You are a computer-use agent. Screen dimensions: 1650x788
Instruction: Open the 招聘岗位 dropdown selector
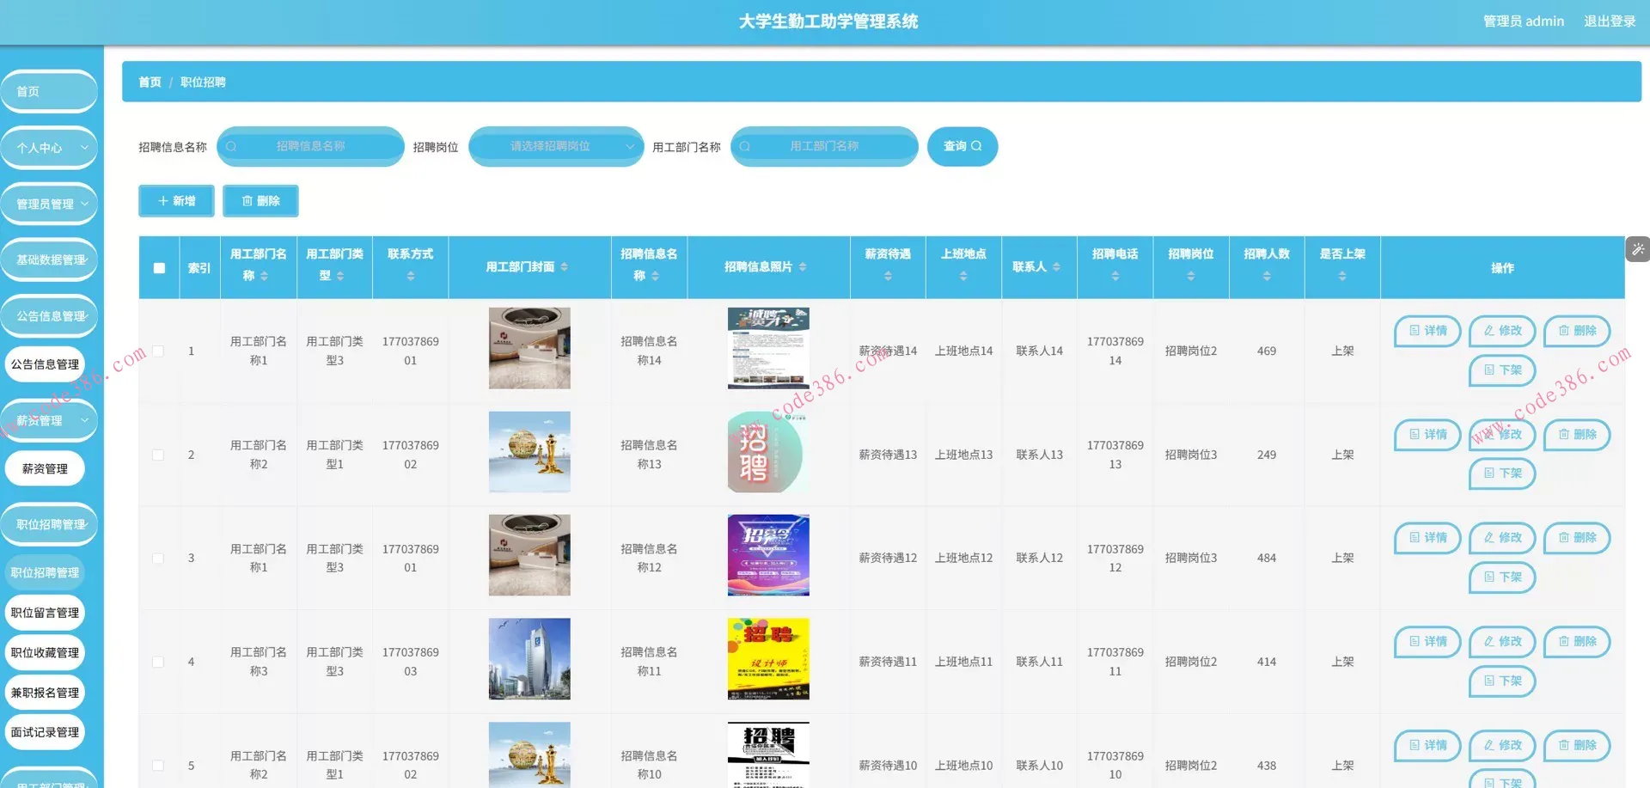click(555, 147)
